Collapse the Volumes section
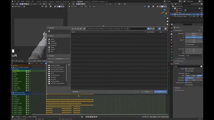This screenshot has width=214, height=120. (x=48, y=28)
